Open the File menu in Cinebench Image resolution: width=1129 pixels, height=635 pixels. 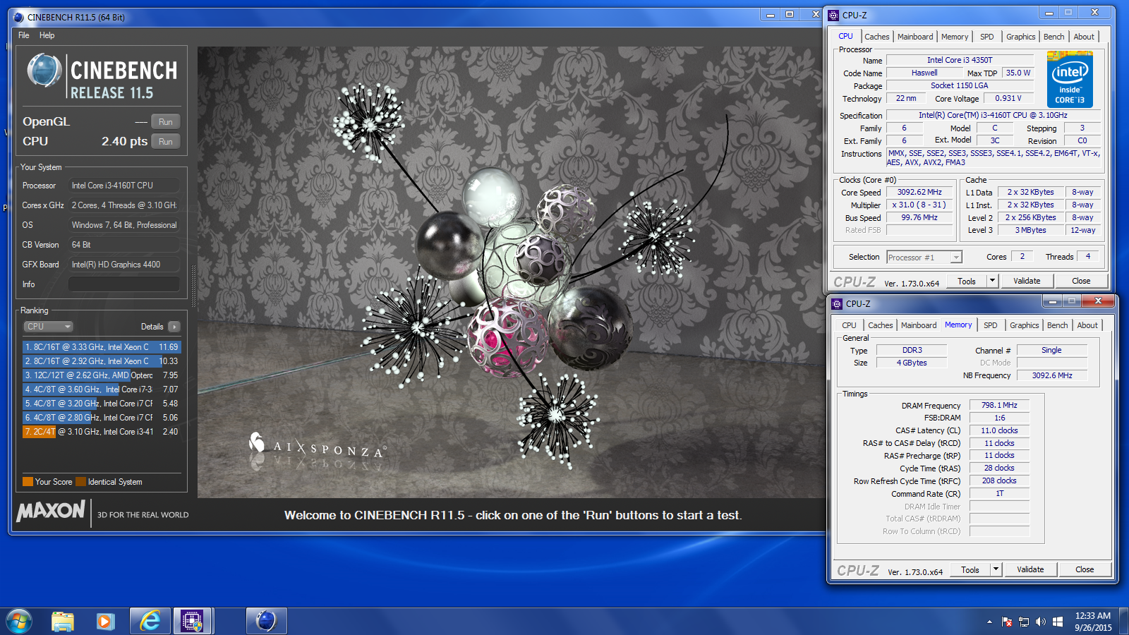[24, 35]
